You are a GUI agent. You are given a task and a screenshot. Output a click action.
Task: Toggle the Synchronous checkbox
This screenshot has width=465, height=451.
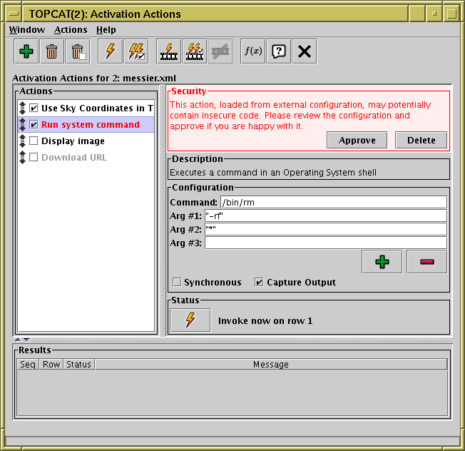pos(177,283)
